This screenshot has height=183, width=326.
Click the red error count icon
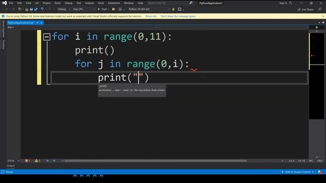(26, 161)
